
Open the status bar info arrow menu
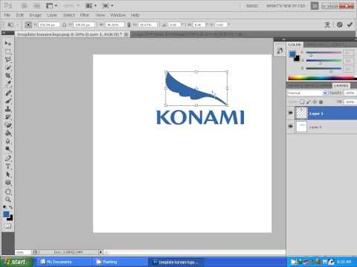click(x=101, y=252)
